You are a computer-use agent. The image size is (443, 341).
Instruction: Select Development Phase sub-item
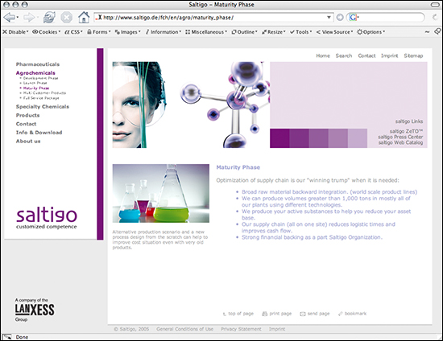[40, 78]
